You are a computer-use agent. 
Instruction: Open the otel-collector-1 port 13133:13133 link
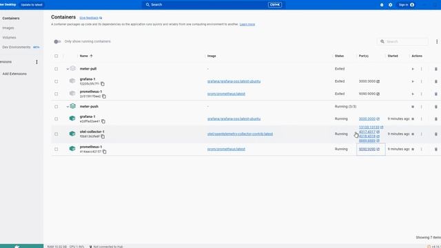(x=369, y=127)
